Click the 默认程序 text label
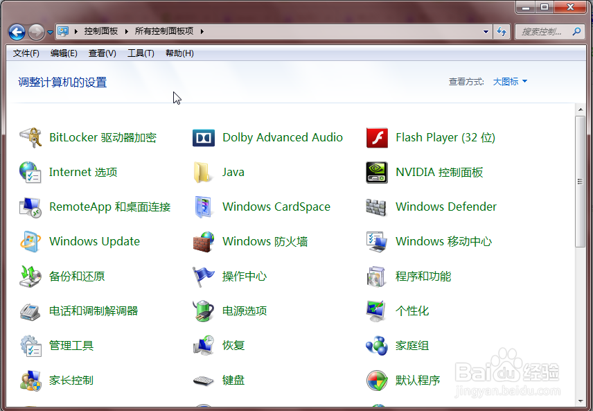The height and width of the screenshot is (411, 593). coord(418,380)
